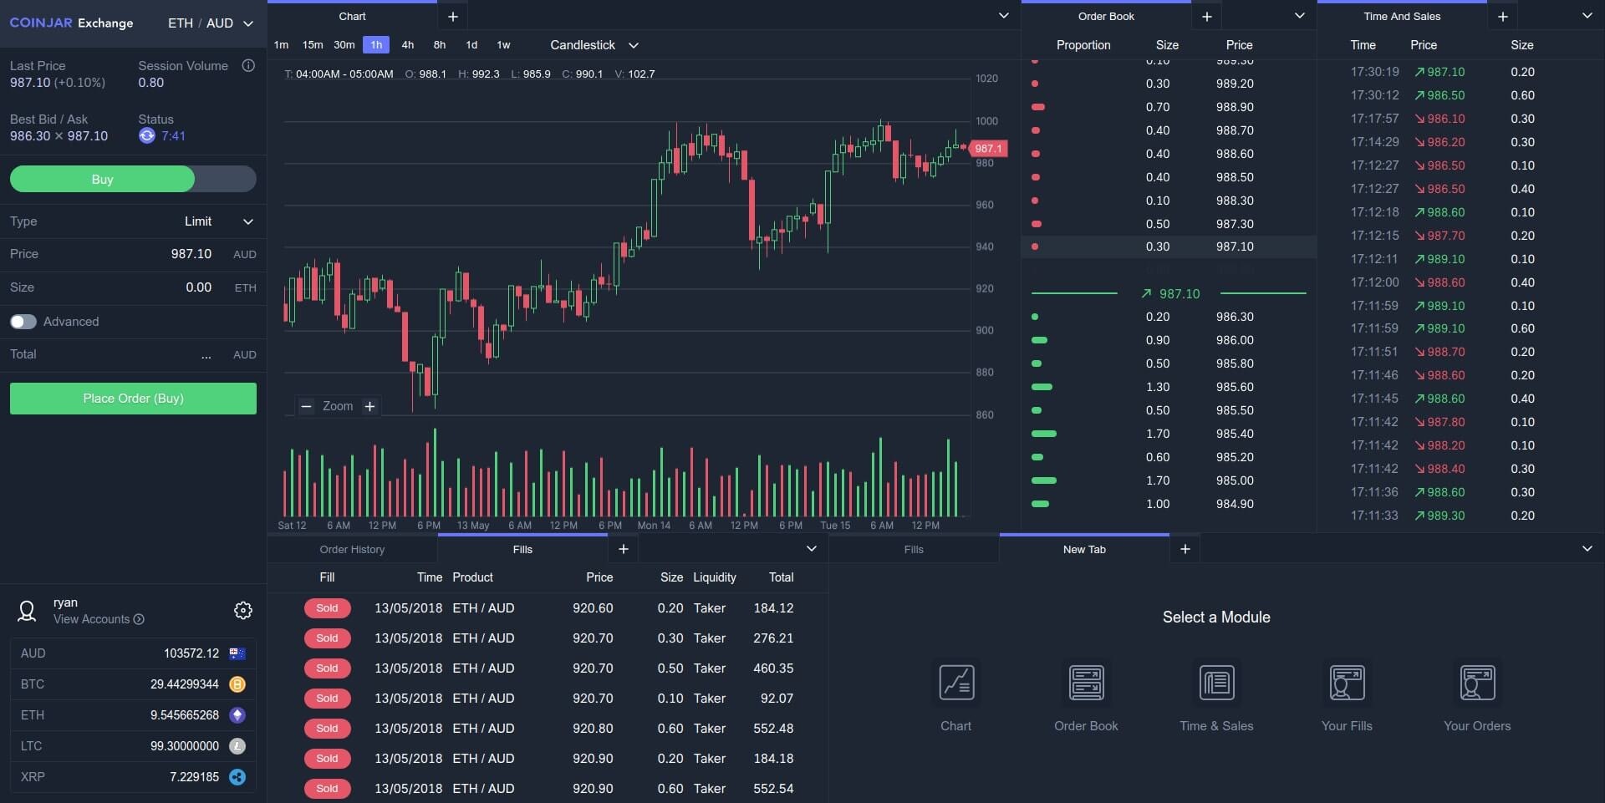Viewport: 1605px width, 803px height.
Task: Click the Price input field showing 987.10
Action: coord(134,254)
